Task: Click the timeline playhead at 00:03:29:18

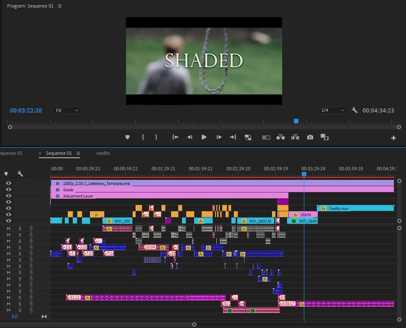Action: [304, 174]
